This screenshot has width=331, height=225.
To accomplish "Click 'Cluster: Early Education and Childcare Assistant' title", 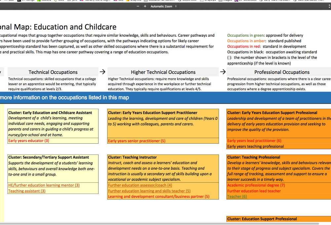I will (x=50, y=113).
